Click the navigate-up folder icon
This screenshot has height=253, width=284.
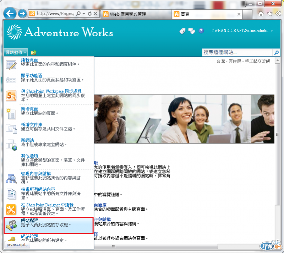33,52
